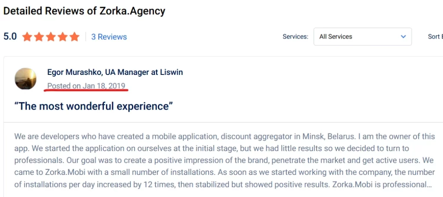The image size is (443, 197).
Task: Click the first orange rating star
Action: 27,37
